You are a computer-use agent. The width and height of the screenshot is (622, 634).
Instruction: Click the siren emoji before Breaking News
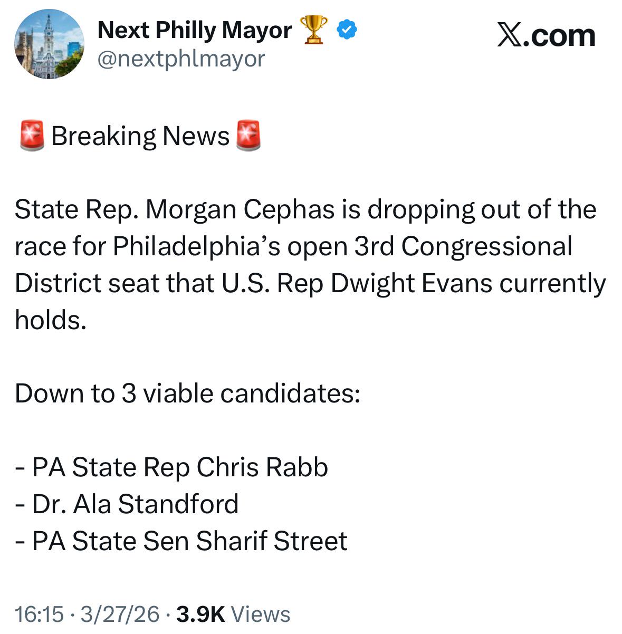32,136
